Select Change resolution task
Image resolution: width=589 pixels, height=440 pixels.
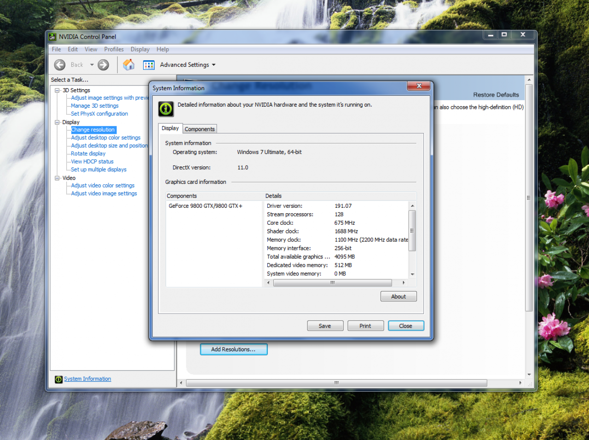[x=93, y=130]
